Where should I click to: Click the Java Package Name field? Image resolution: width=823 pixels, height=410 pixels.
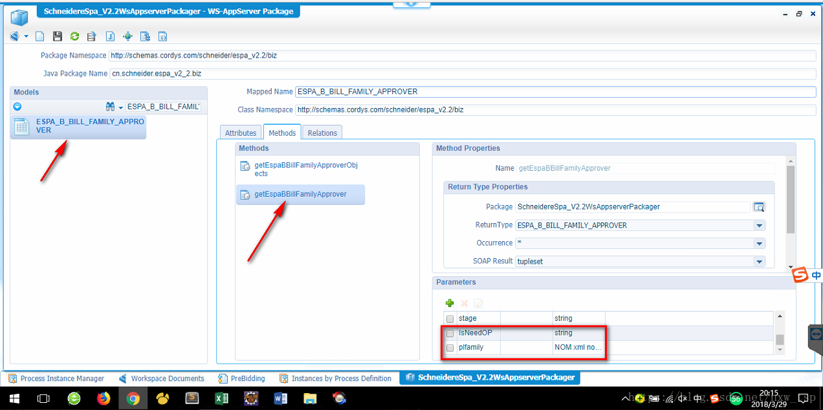point(462,74)
